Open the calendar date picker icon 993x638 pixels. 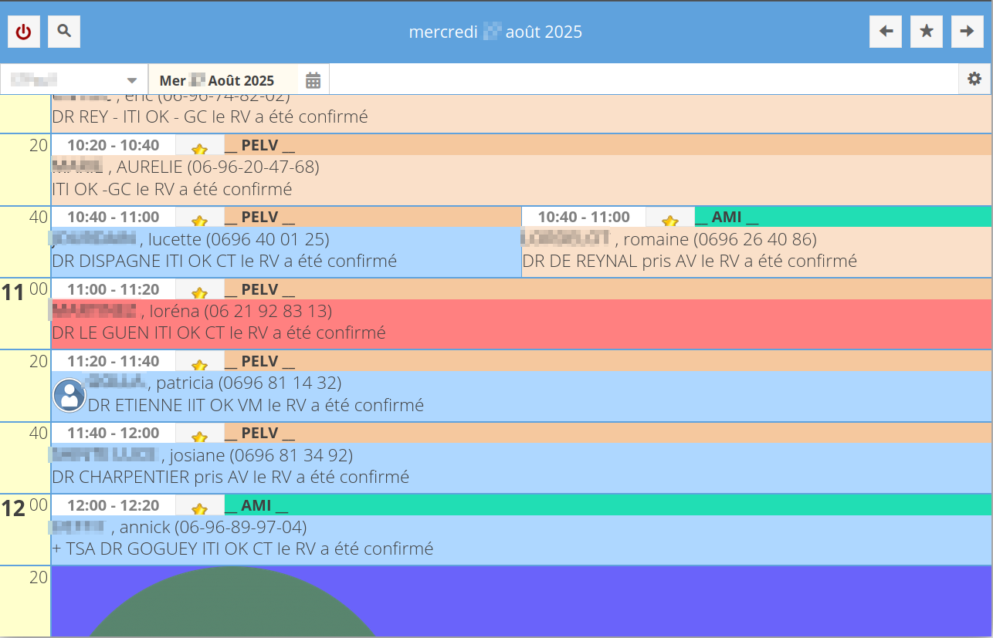(313, 80)
